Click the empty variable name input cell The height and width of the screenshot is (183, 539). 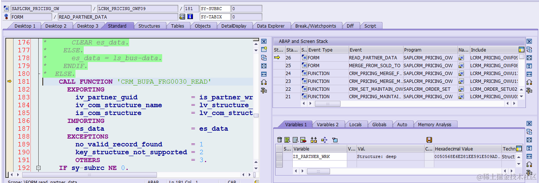(319, 164)
